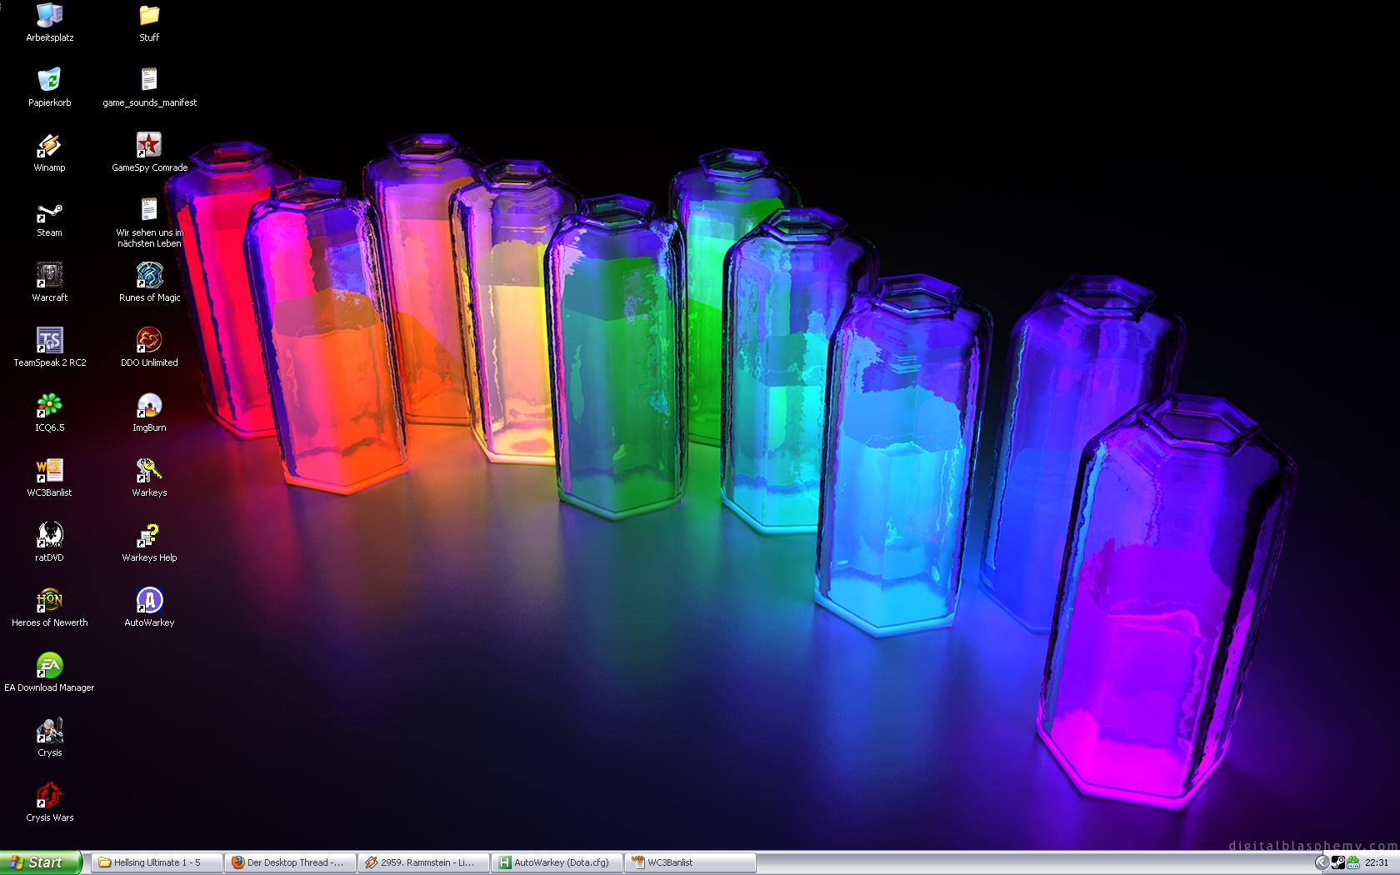1400x875 pixels.
Task: Open the ImgBurn desktop shortcut
Action: (x=149, y=407)
